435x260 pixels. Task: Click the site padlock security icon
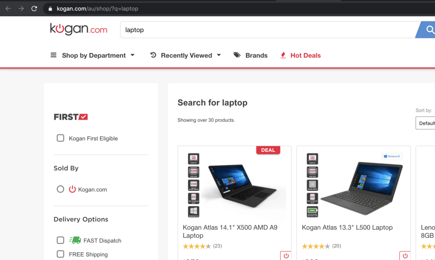click(50, 9)
